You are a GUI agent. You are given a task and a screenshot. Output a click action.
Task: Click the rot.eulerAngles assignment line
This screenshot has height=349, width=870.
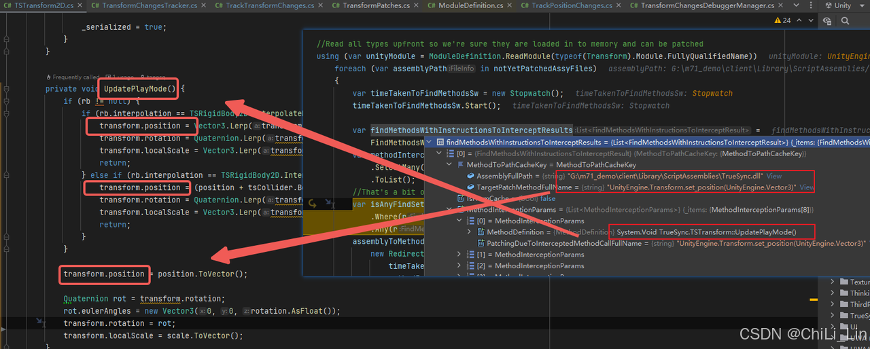(202, 311)
